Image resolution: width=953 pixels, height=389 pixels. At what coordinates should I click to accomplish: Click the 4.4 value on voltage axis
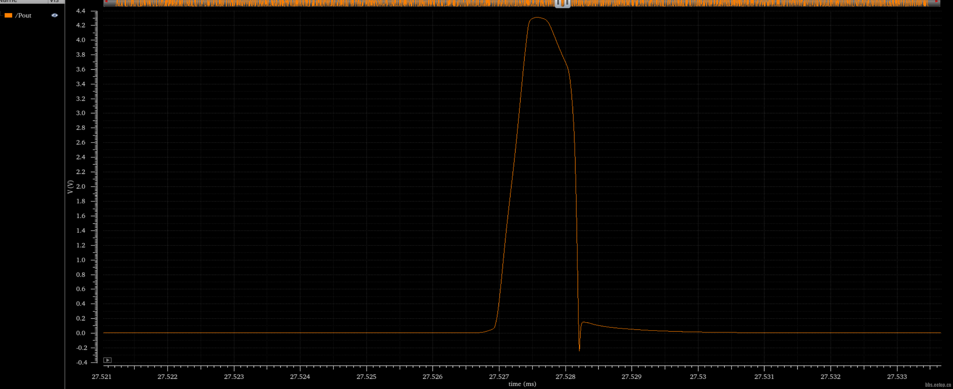pos(81,11)
